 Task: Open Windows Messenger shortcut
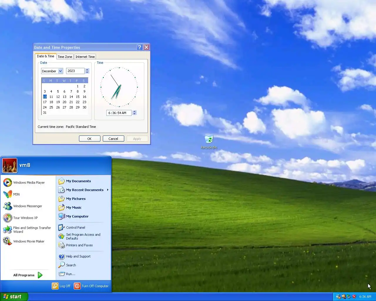23,206
